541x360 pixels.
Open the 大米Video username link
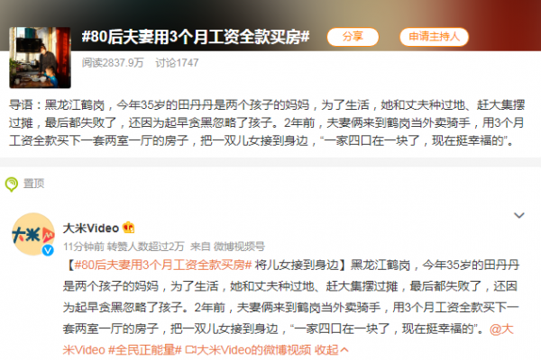(x=91, y=228)
